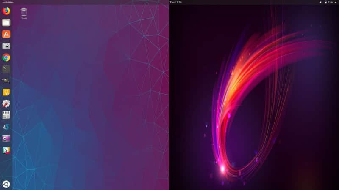Click the volume speaker icon in top bar
The width and height of the screenshot is (339, 190).
tap(321, 2)
